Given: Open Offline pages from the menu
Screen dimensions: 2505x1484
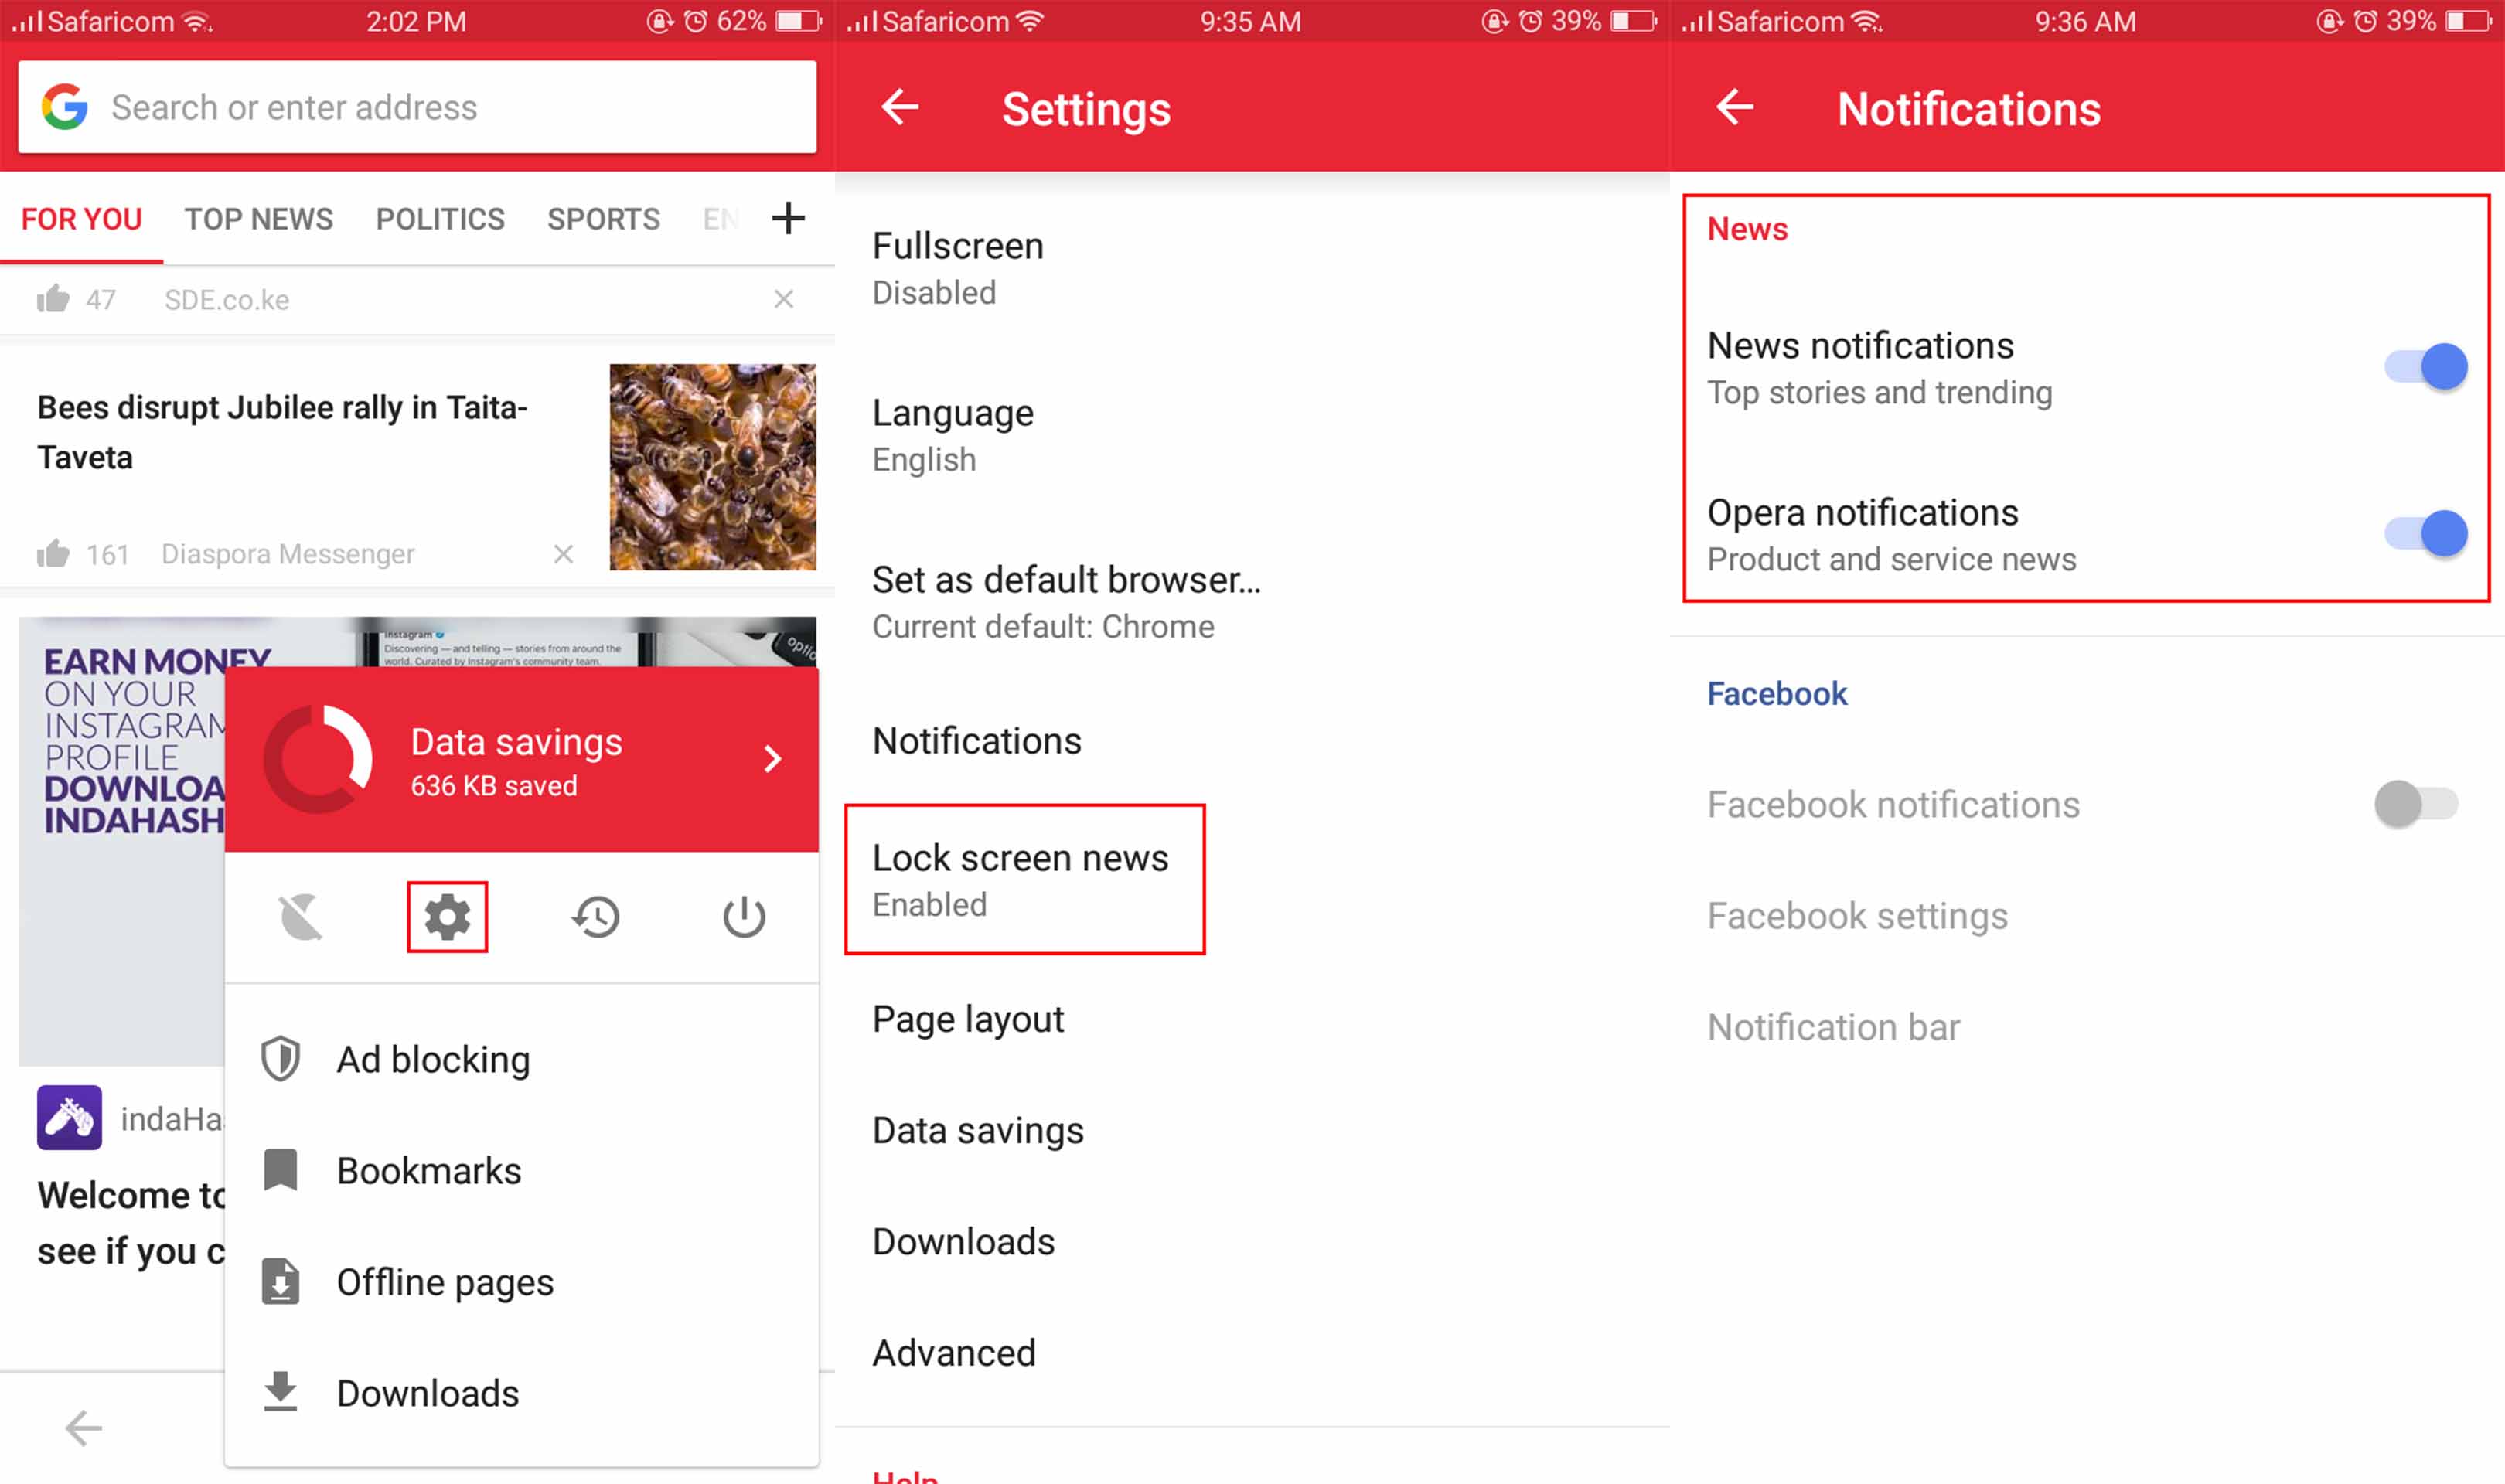Looking at the screenshot, I should coord(521,1282).
